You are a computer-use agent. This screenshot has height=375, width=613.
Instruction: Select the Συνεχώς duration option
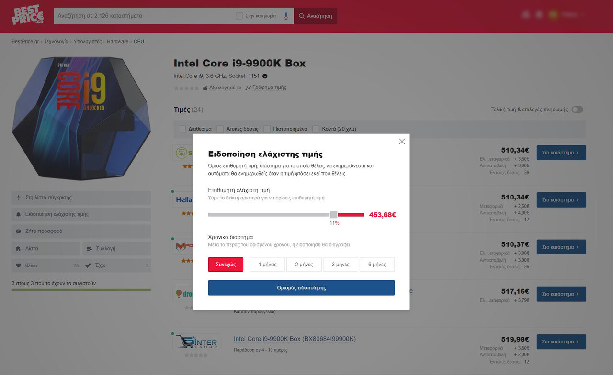tap(226, 265)
